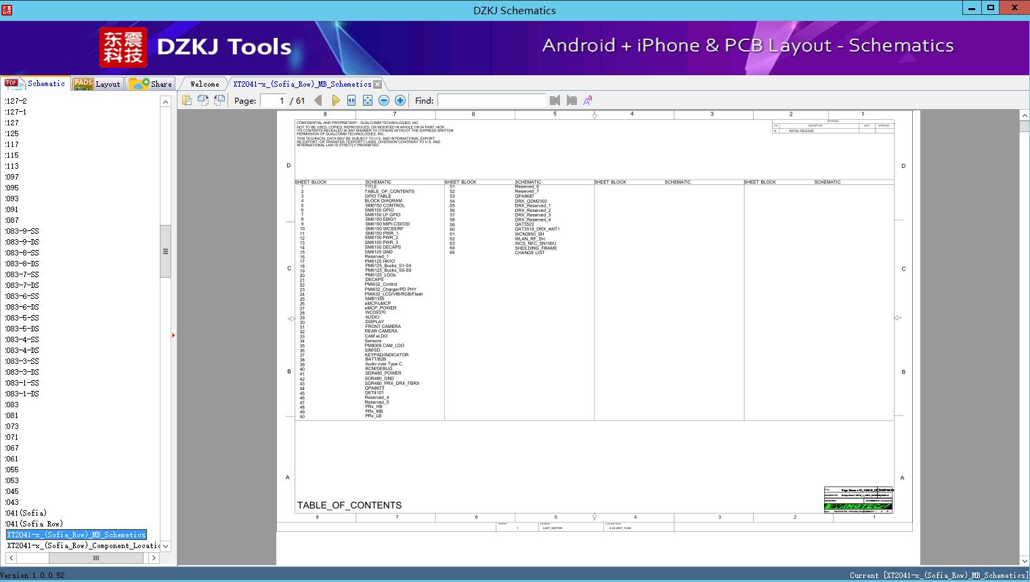Switch to the Welcome document tab

pyautogui.click(x=205, y=84)
